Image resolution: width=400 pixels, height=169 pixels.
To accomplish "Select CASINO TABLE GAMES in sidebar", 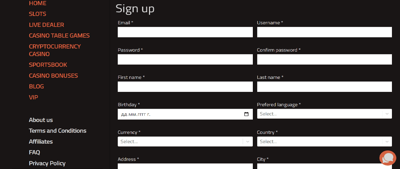I will pyautogui.click(x=59, y=35).
